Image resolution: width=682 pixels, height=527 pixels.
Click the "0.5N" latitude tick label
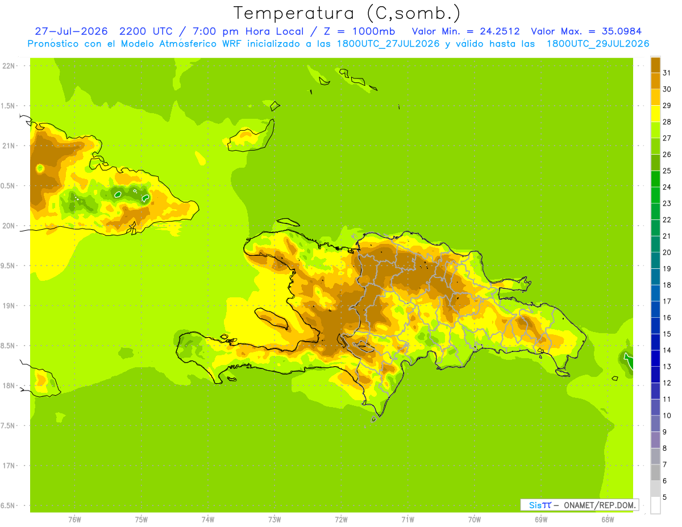[x=9, y=186]
